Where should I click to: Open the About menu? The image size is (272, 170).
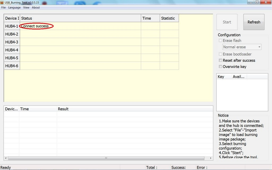[x=36, y=7]
